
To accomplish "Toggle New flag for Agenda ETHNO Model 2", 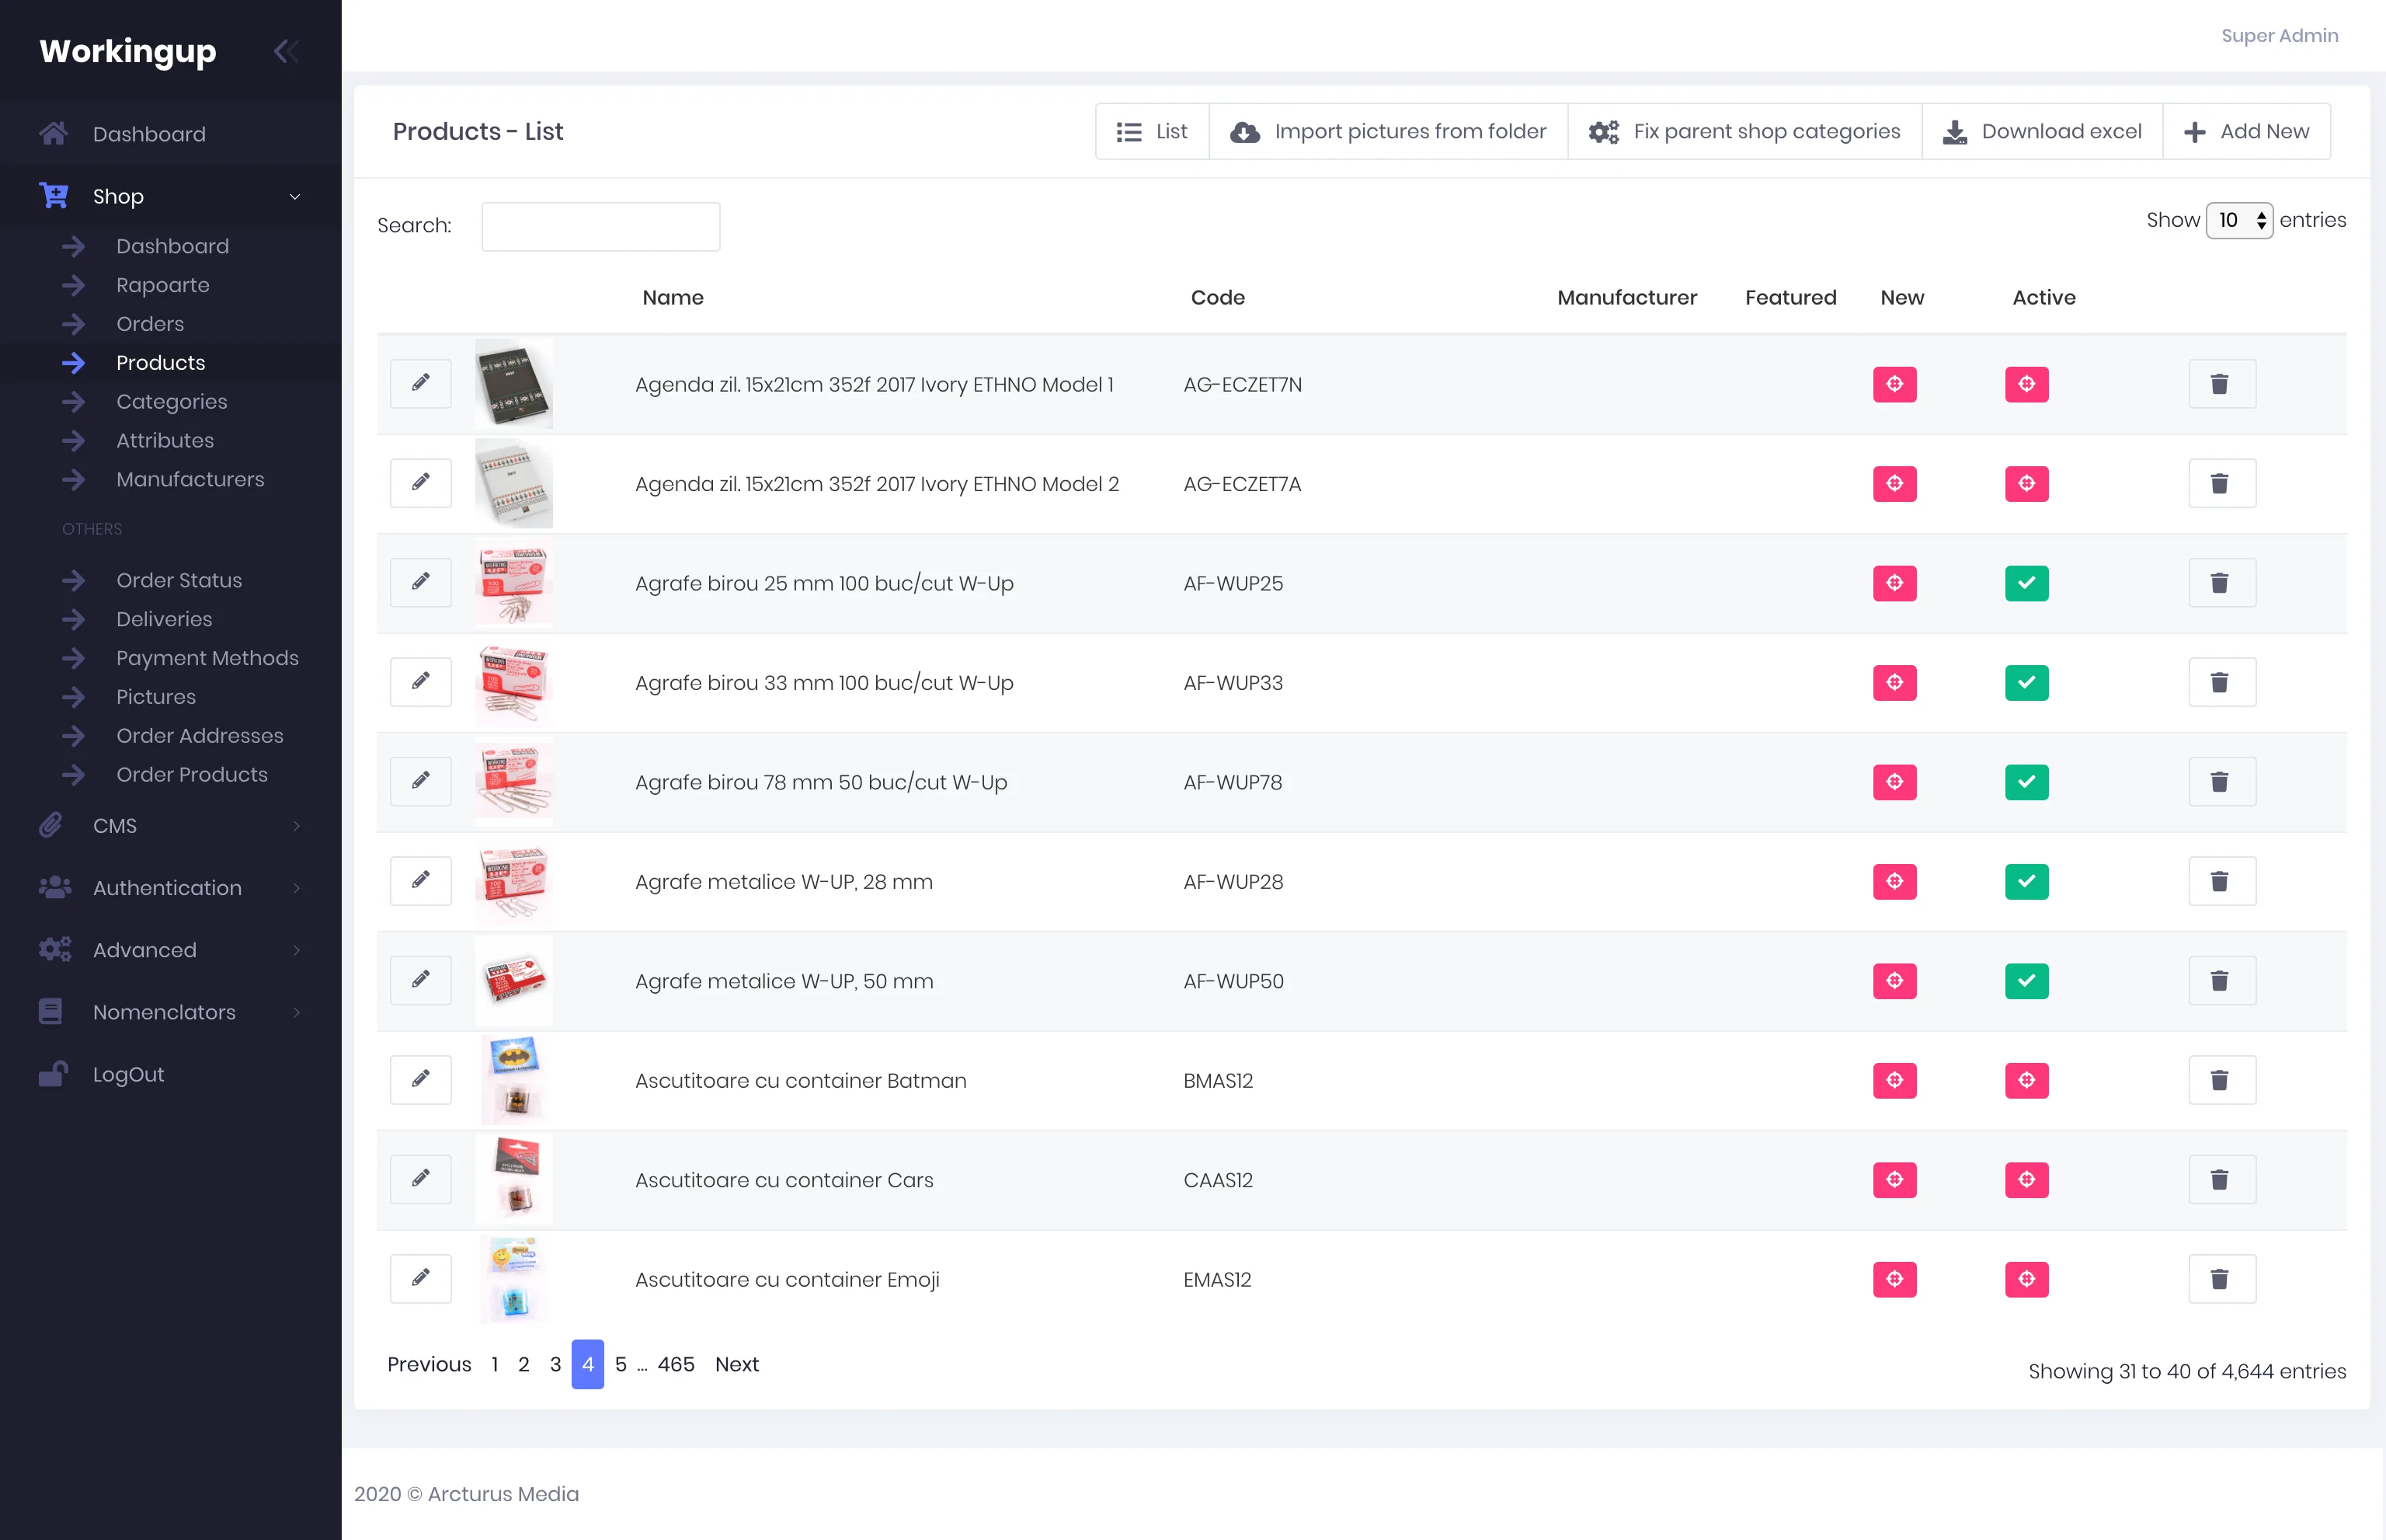I will tap(1894, 484).
